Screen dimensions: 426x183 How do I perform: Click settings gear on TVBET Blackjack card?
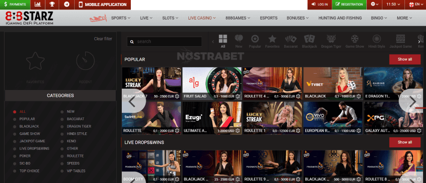359,96
